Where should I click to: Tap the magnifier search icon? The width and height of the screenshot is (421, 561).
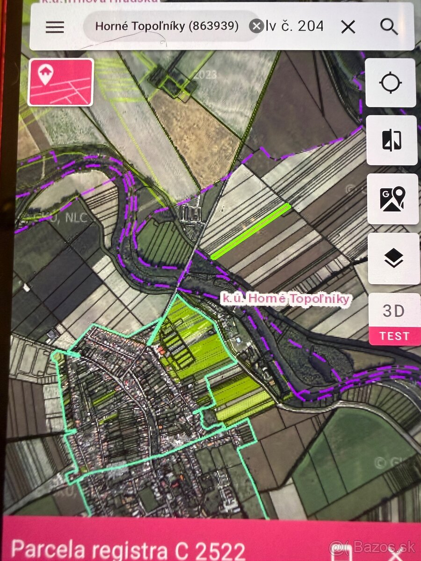pos(389,27)
